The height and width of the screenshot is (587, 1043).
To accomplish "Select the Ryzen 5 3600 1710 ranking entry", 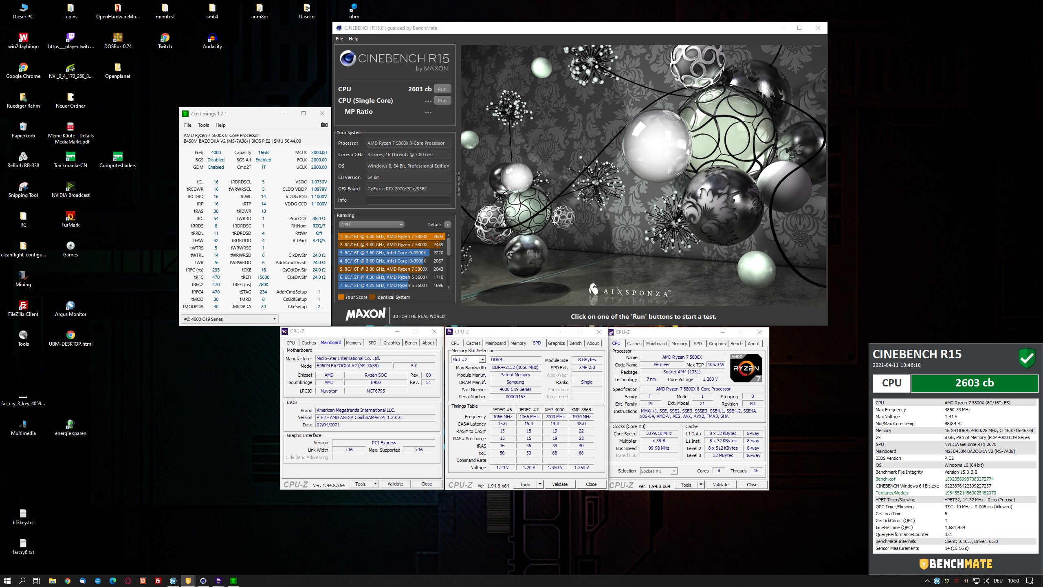I will (x=391, y=277).
